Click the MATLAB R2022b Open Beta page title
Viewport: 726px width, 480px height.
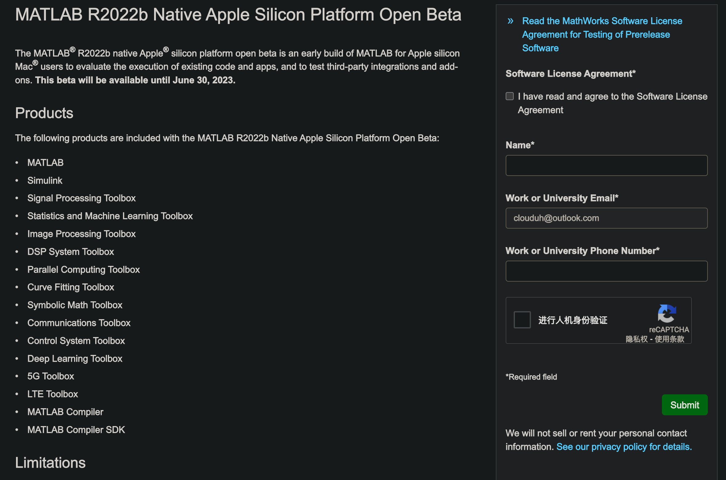tap(238, 14)
